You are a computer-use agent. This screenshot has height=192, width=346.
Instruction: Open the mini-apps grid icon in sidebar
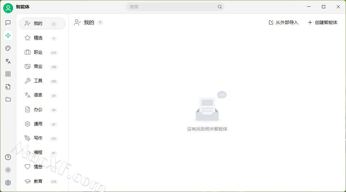coord(8,74)
